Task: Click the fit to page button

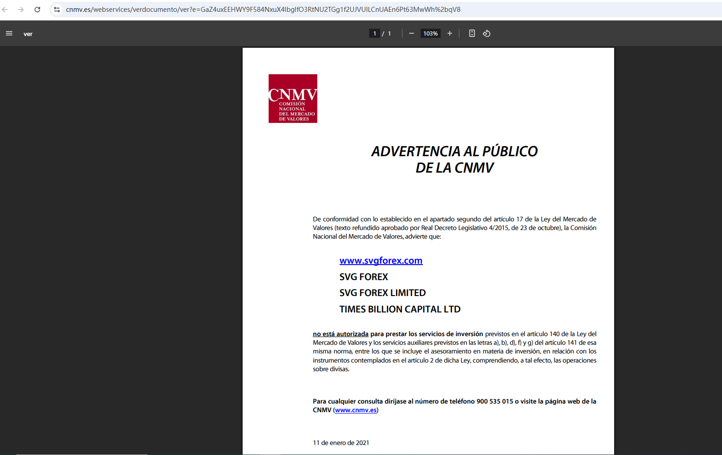Action: 472,33
